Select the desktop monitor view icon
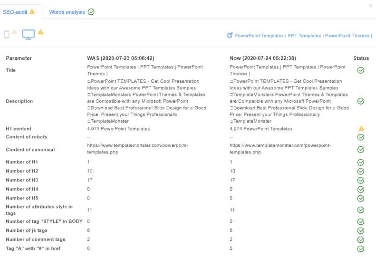The image size is (376, 257). tap(29, 35)
